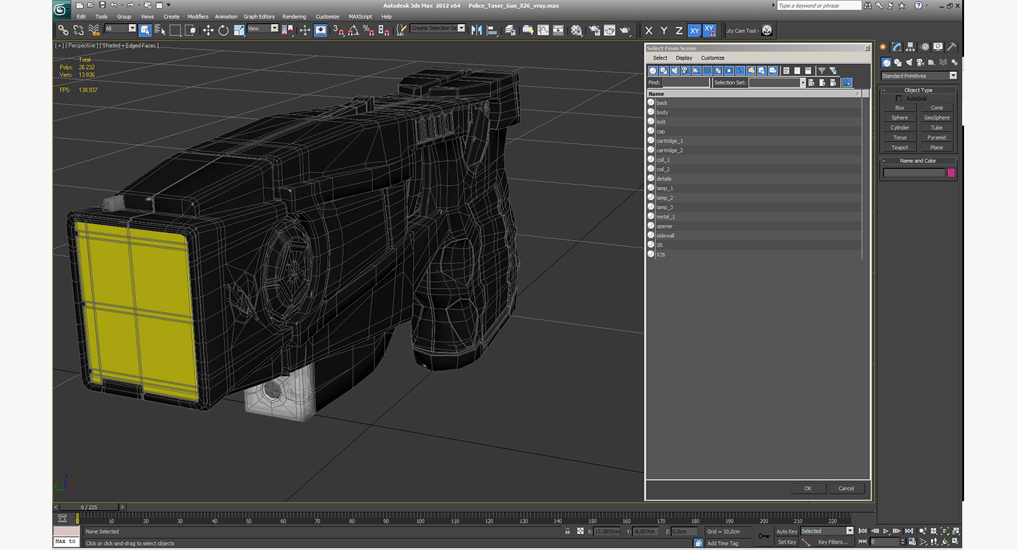Viewport: 1017px width, 550px height.
Task: Select the Select and Link tool
Action: [x=63, y=30]
